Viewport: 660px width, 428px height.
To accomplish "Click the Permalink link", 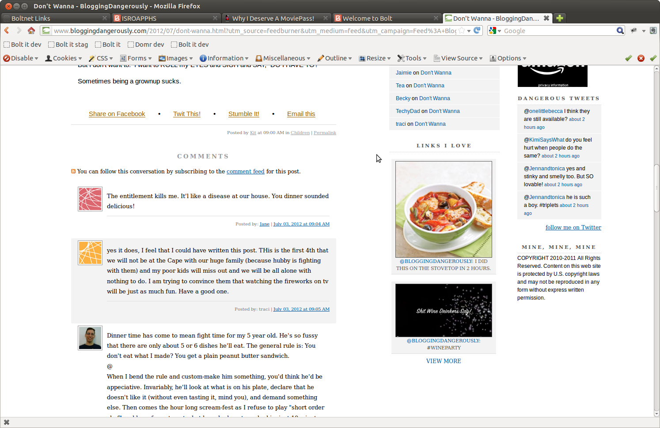I will [325, 132].
